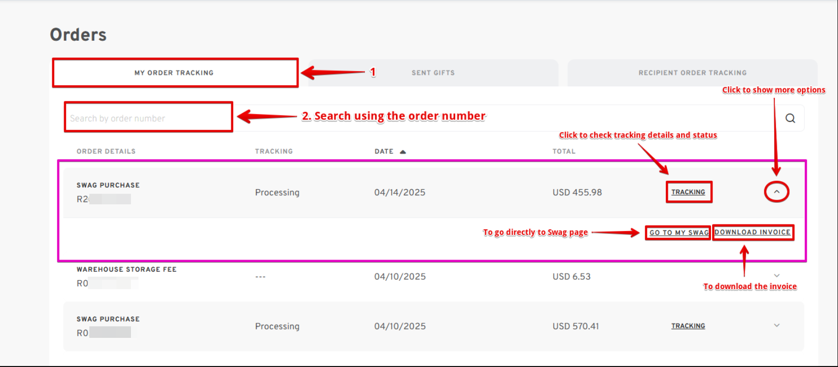
Task: Collapse the expanded USD 455.98 order row
Action: click(776, 192)
